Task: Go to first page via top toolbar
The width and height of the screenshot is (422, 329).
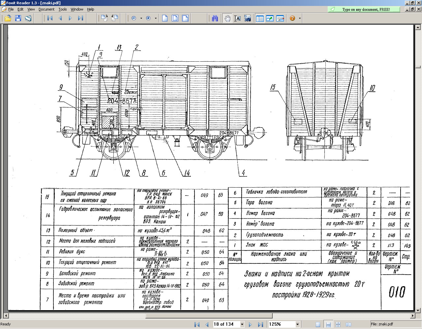Action: (x=50, y=18)
